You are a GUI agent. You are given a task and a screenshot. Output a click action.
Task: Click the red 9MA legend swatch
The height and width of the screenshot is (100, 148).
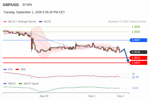pos(17,69)
